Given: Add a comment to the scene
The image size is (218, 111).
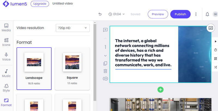Looking at the screenshot, I should pos(105,30).
